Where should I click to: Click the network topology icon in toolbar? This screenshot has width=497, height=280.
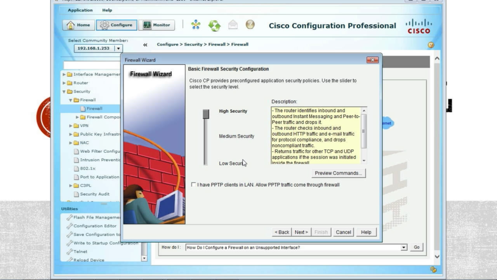click(x=196, y=25)
